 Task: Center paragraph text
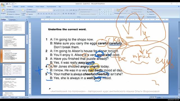[x=66, y=14]
